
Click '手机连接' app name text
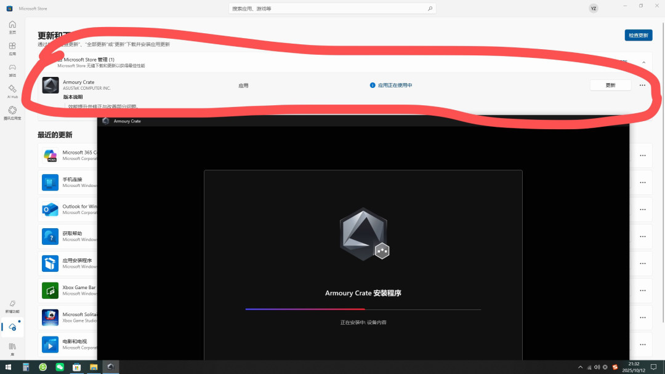(72, 179)
